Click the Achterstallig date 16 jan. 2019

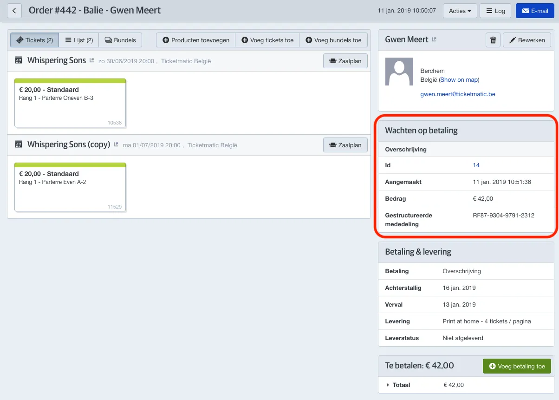click(459, 288)
